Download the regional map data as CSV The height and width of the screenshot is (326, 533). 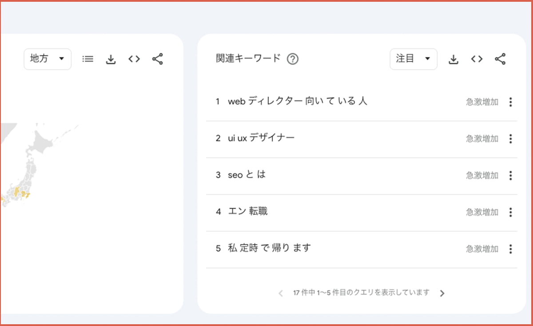pyautogui.click(x=111, y=59)
